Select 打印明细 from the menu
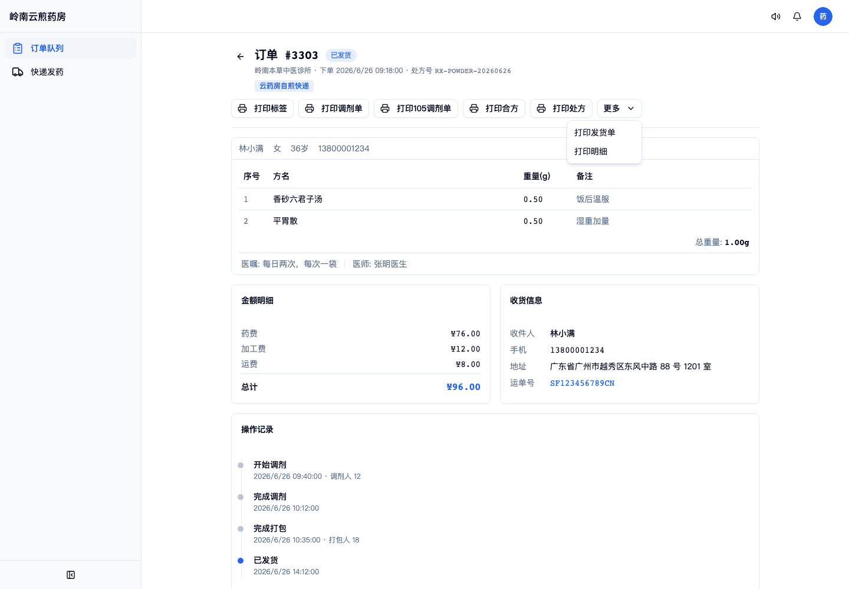Viewport: 849px width, 589px height. tap(604, 151)
